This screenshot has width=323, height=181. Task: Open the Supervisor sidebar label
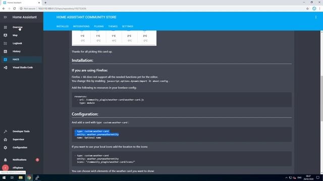[18, 140]
